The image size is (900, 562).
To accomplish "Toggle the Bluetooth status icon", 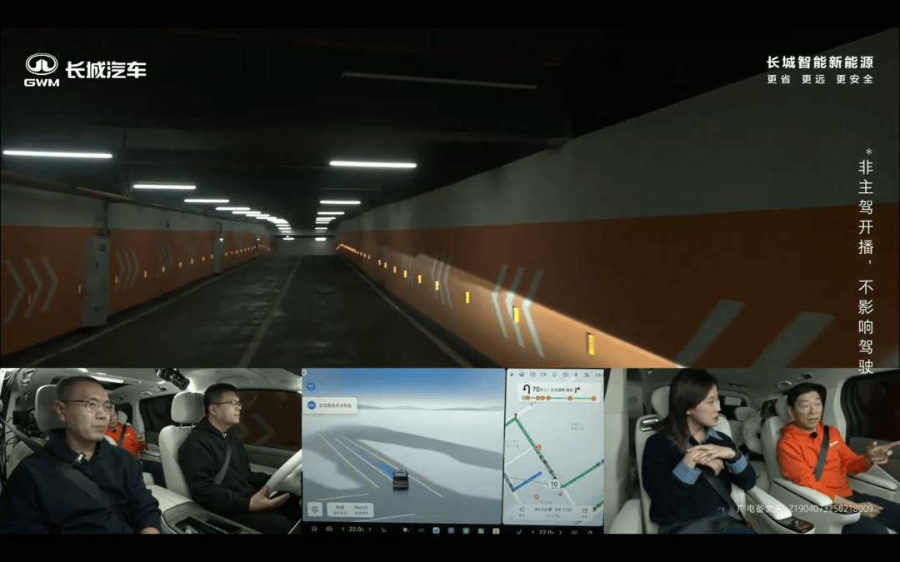I will point(576,375).
